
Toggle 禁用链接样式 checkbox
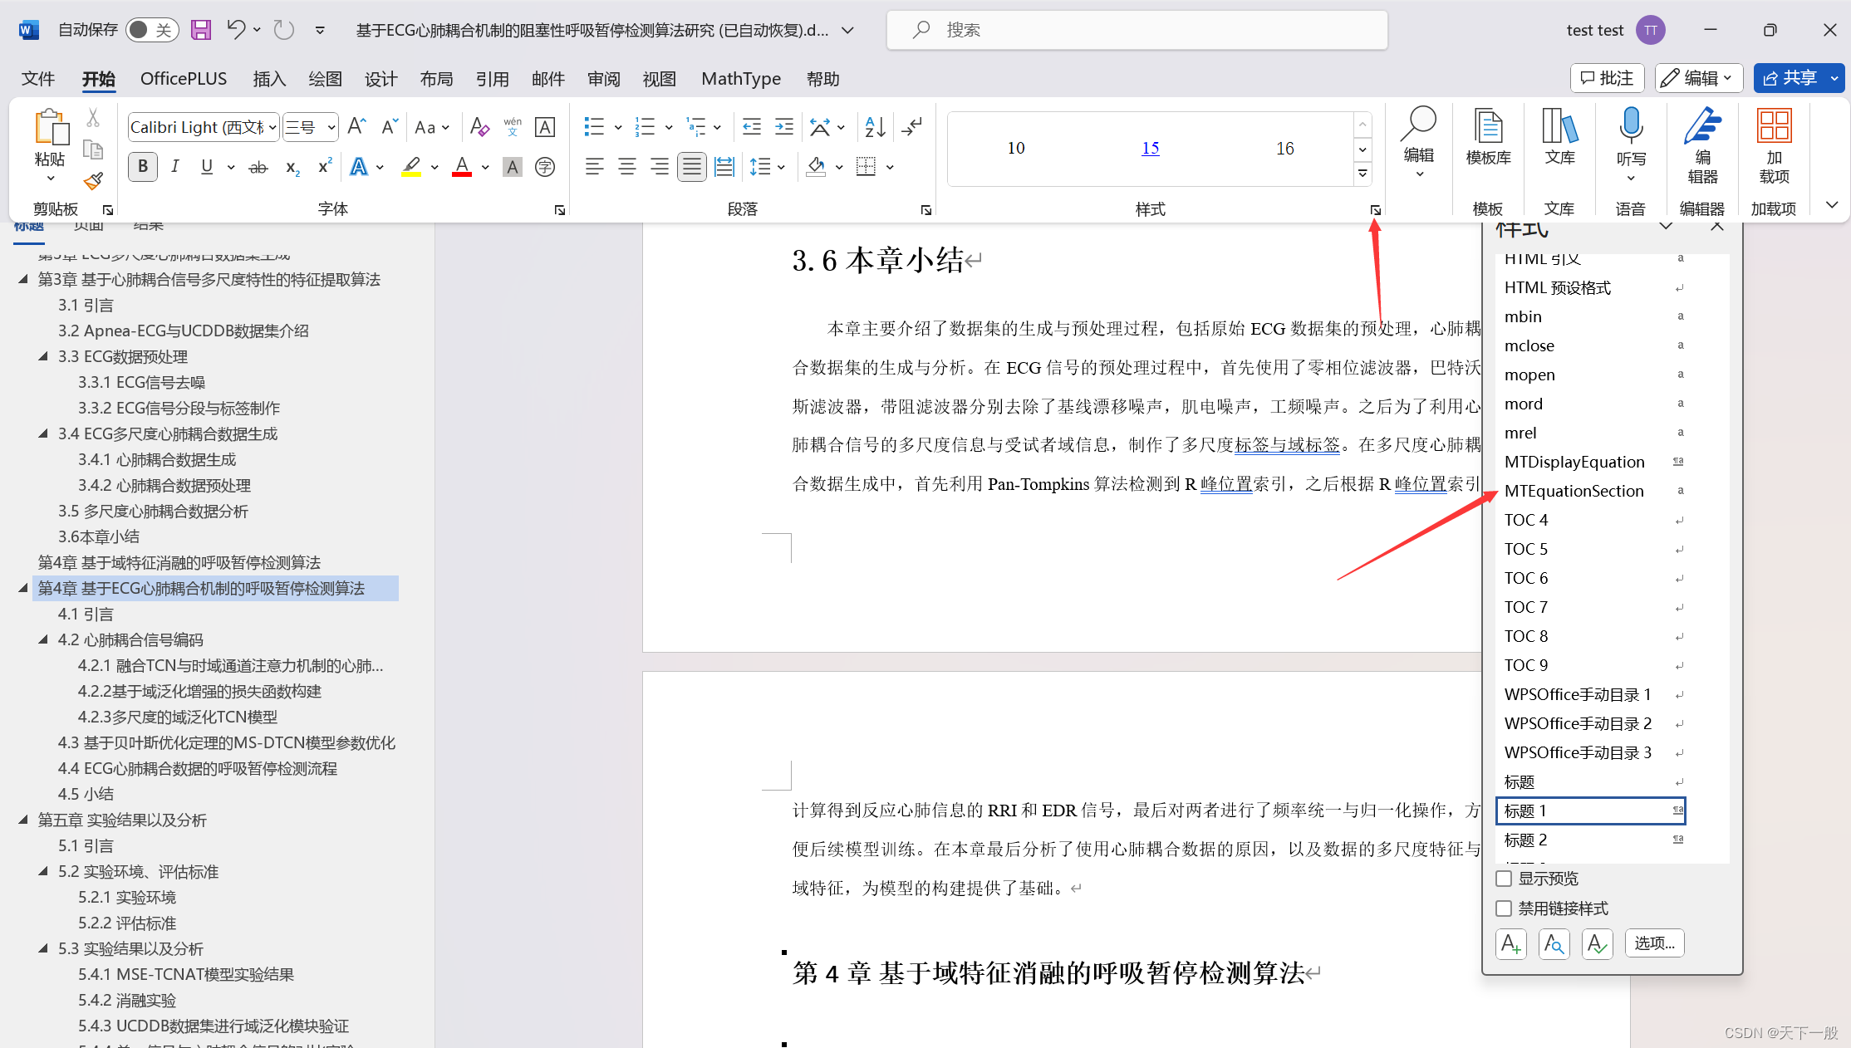[1504, 908]
